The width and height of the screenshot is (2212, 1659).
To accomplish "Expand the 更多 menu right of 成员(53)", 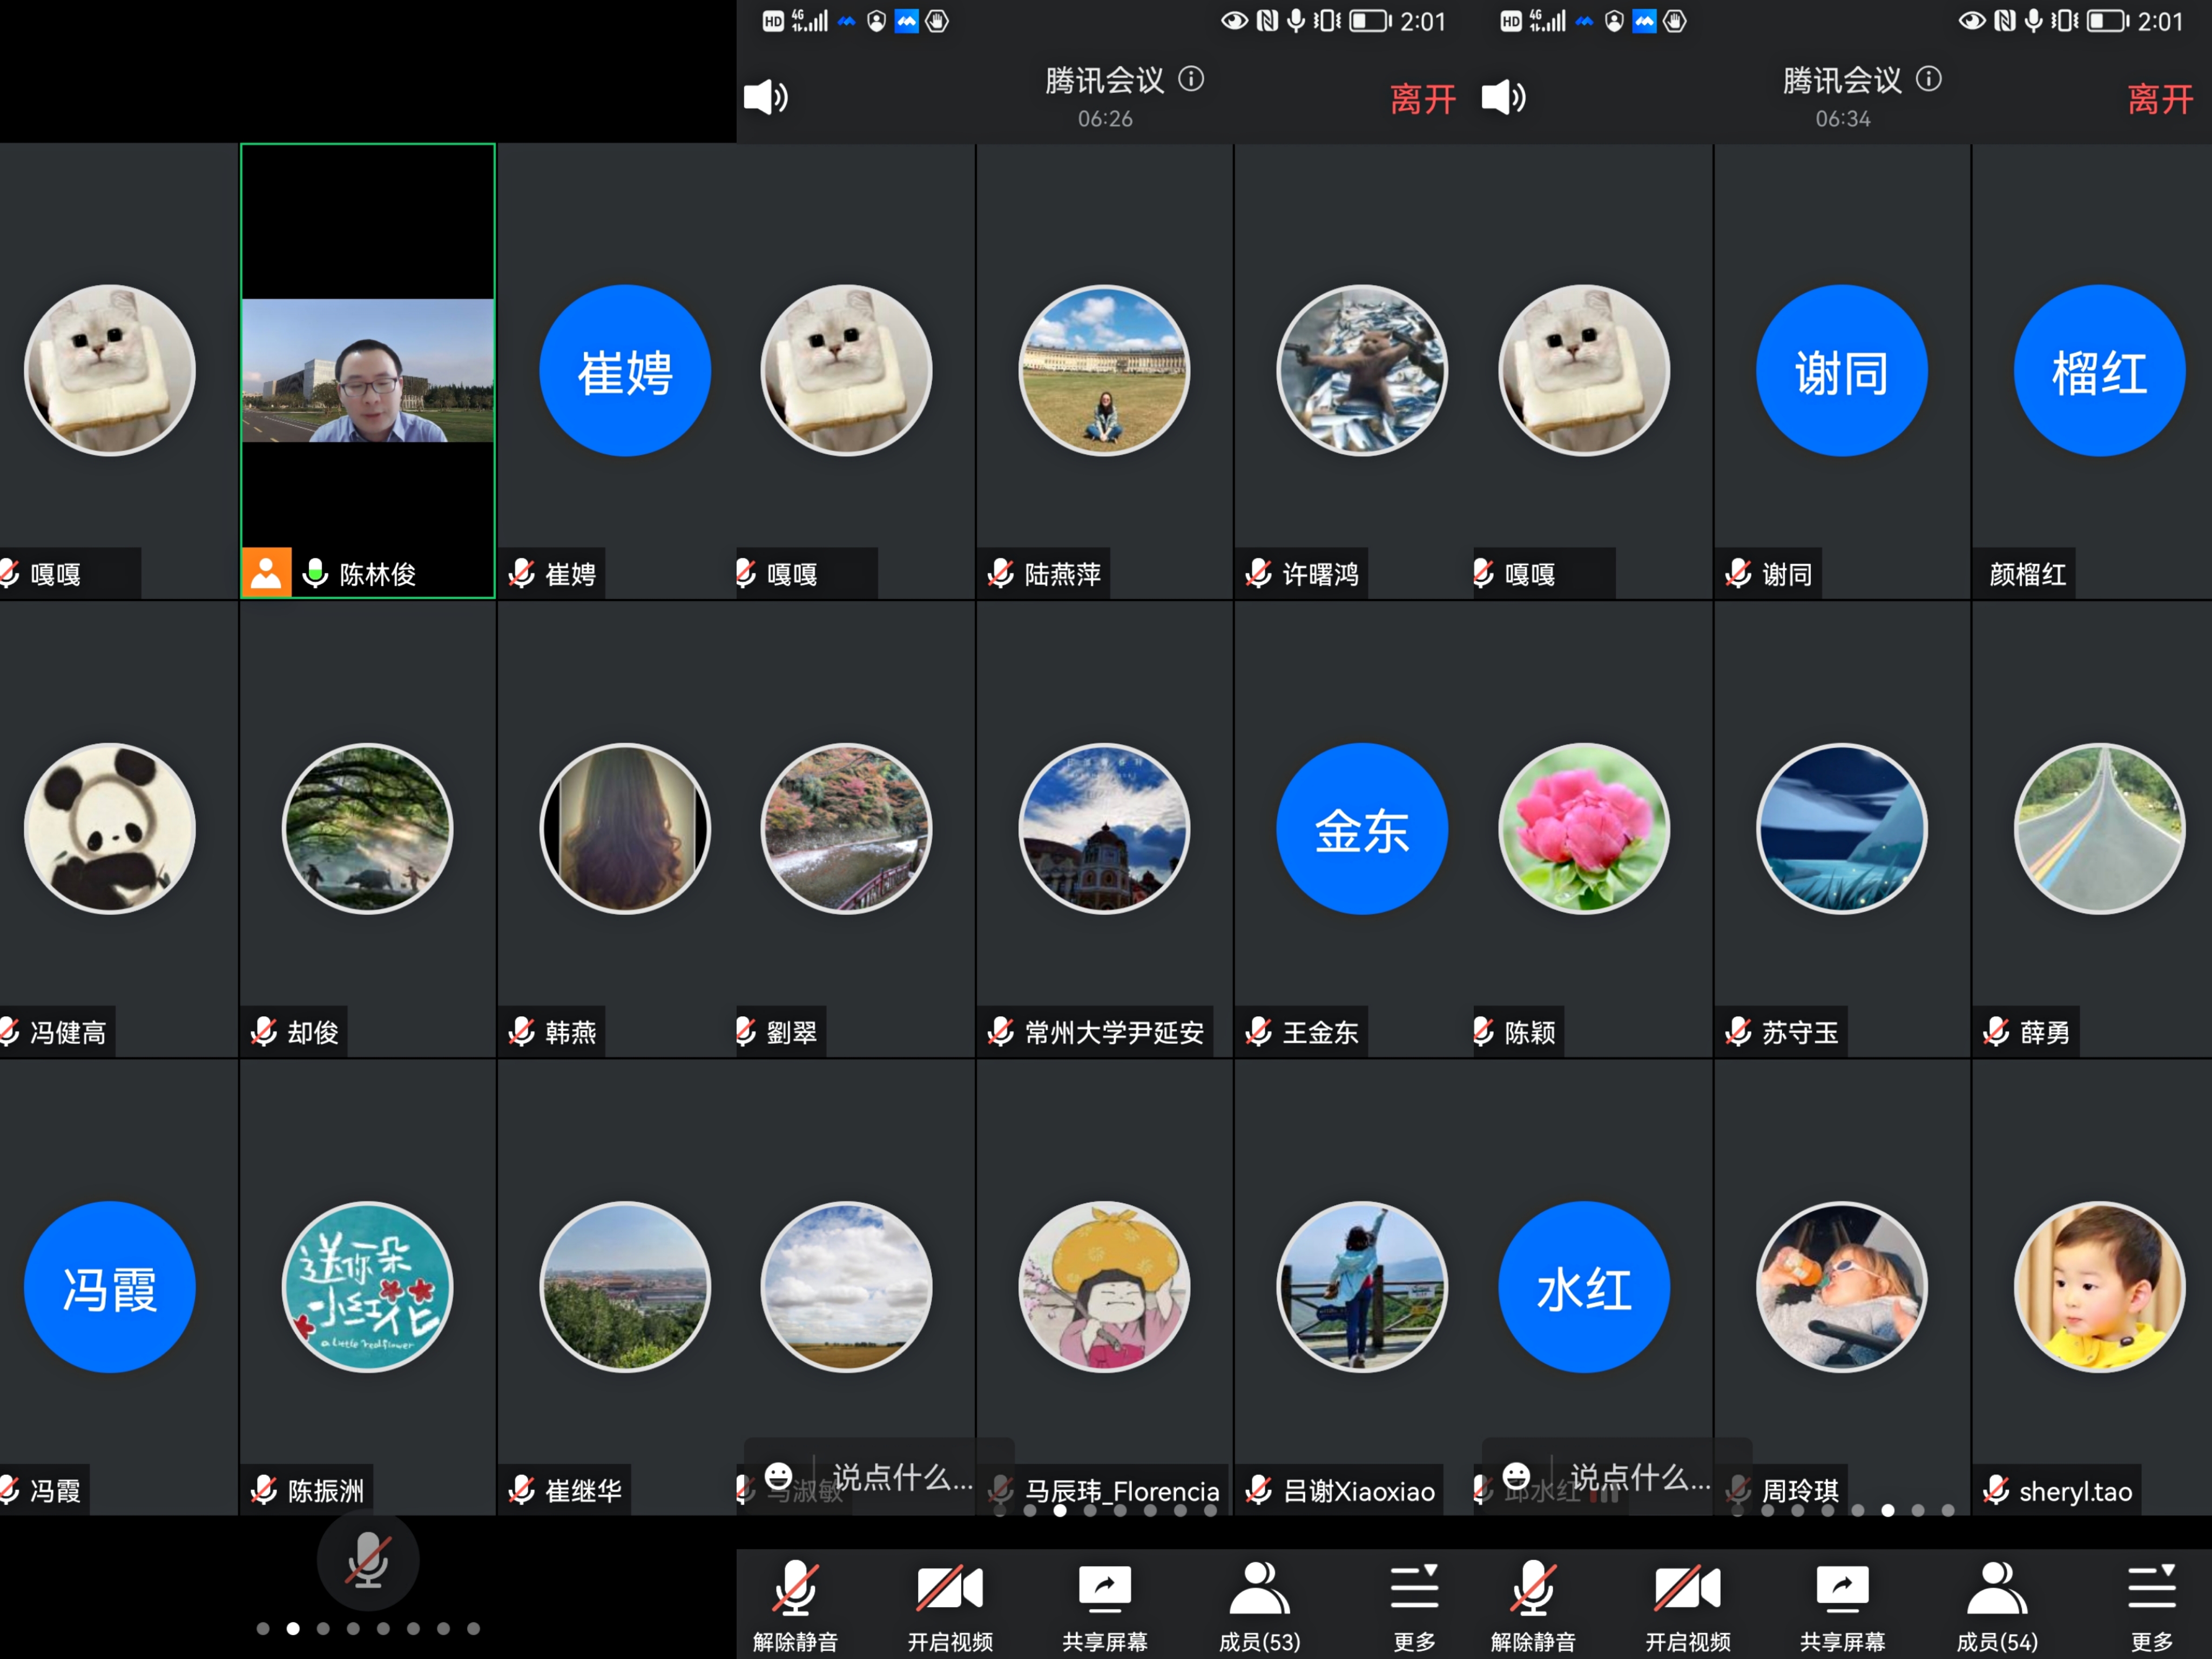I will (1414, 1605).
